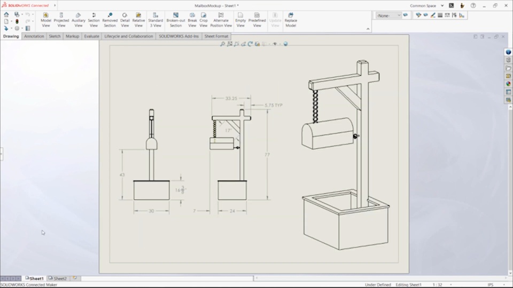513x288 pixels.
Task: Click the Options gear icon
Action: click(x=17, y=28)
